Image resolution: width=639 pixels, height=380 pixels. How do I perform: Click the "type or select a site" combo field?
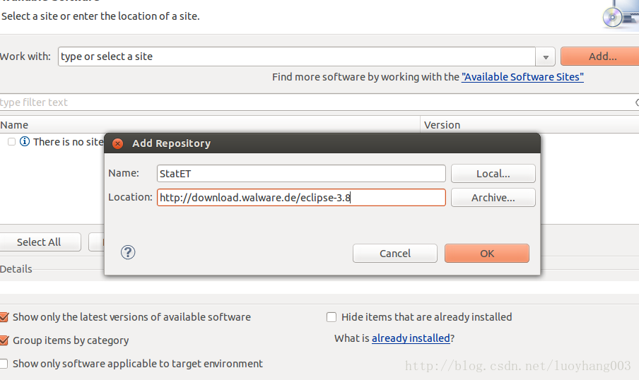click(297, 57)
